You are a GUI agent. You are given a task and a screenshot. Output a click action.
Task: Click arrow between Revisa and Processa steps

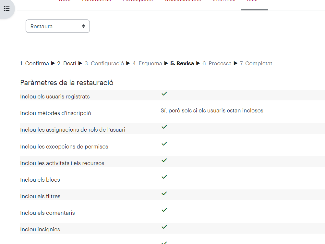pos(198,63)
